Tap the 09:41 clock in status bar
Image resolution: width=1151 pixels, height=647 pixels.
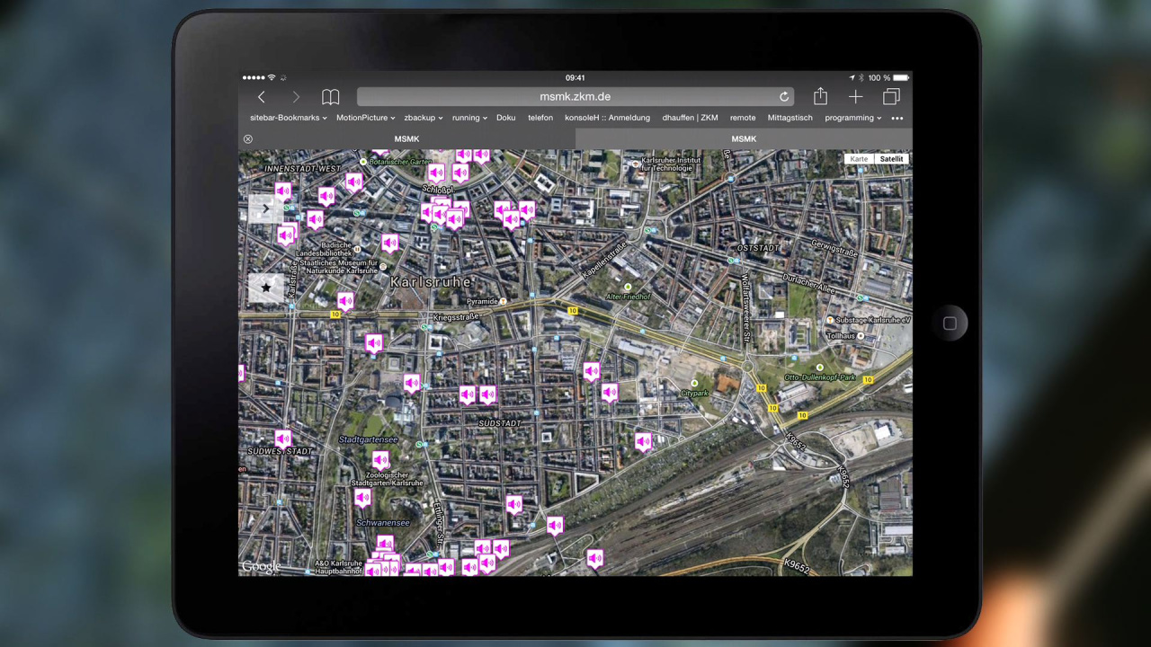point(575,78)
